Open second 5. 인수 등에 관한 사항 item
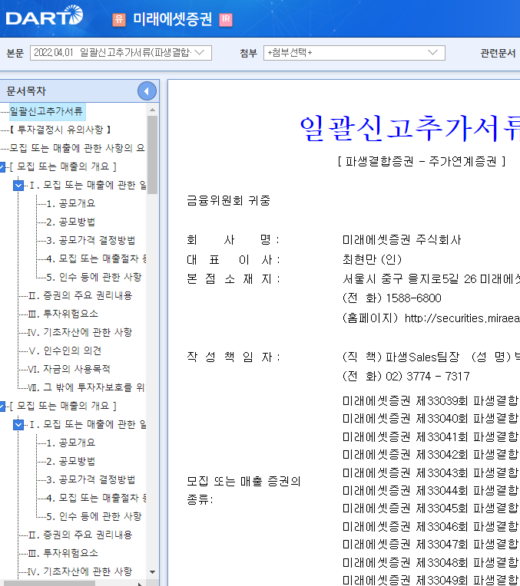520x586 pixels. point(94,516)
